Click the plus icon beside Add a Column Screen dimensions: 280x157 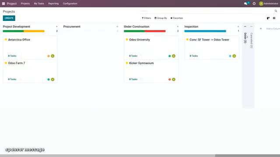261,29
